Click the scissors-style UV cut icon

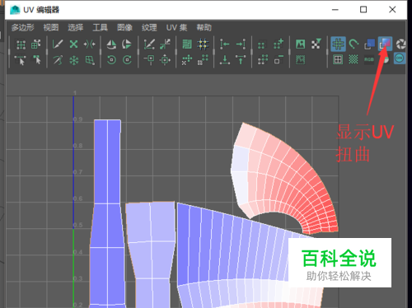coord(58,60)
